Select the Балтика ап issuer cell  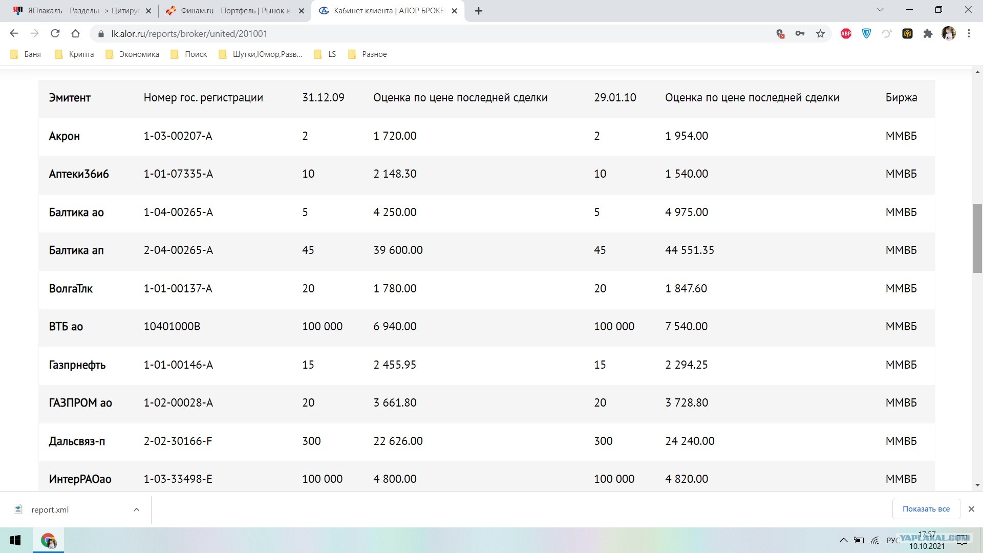pos(76,250)
